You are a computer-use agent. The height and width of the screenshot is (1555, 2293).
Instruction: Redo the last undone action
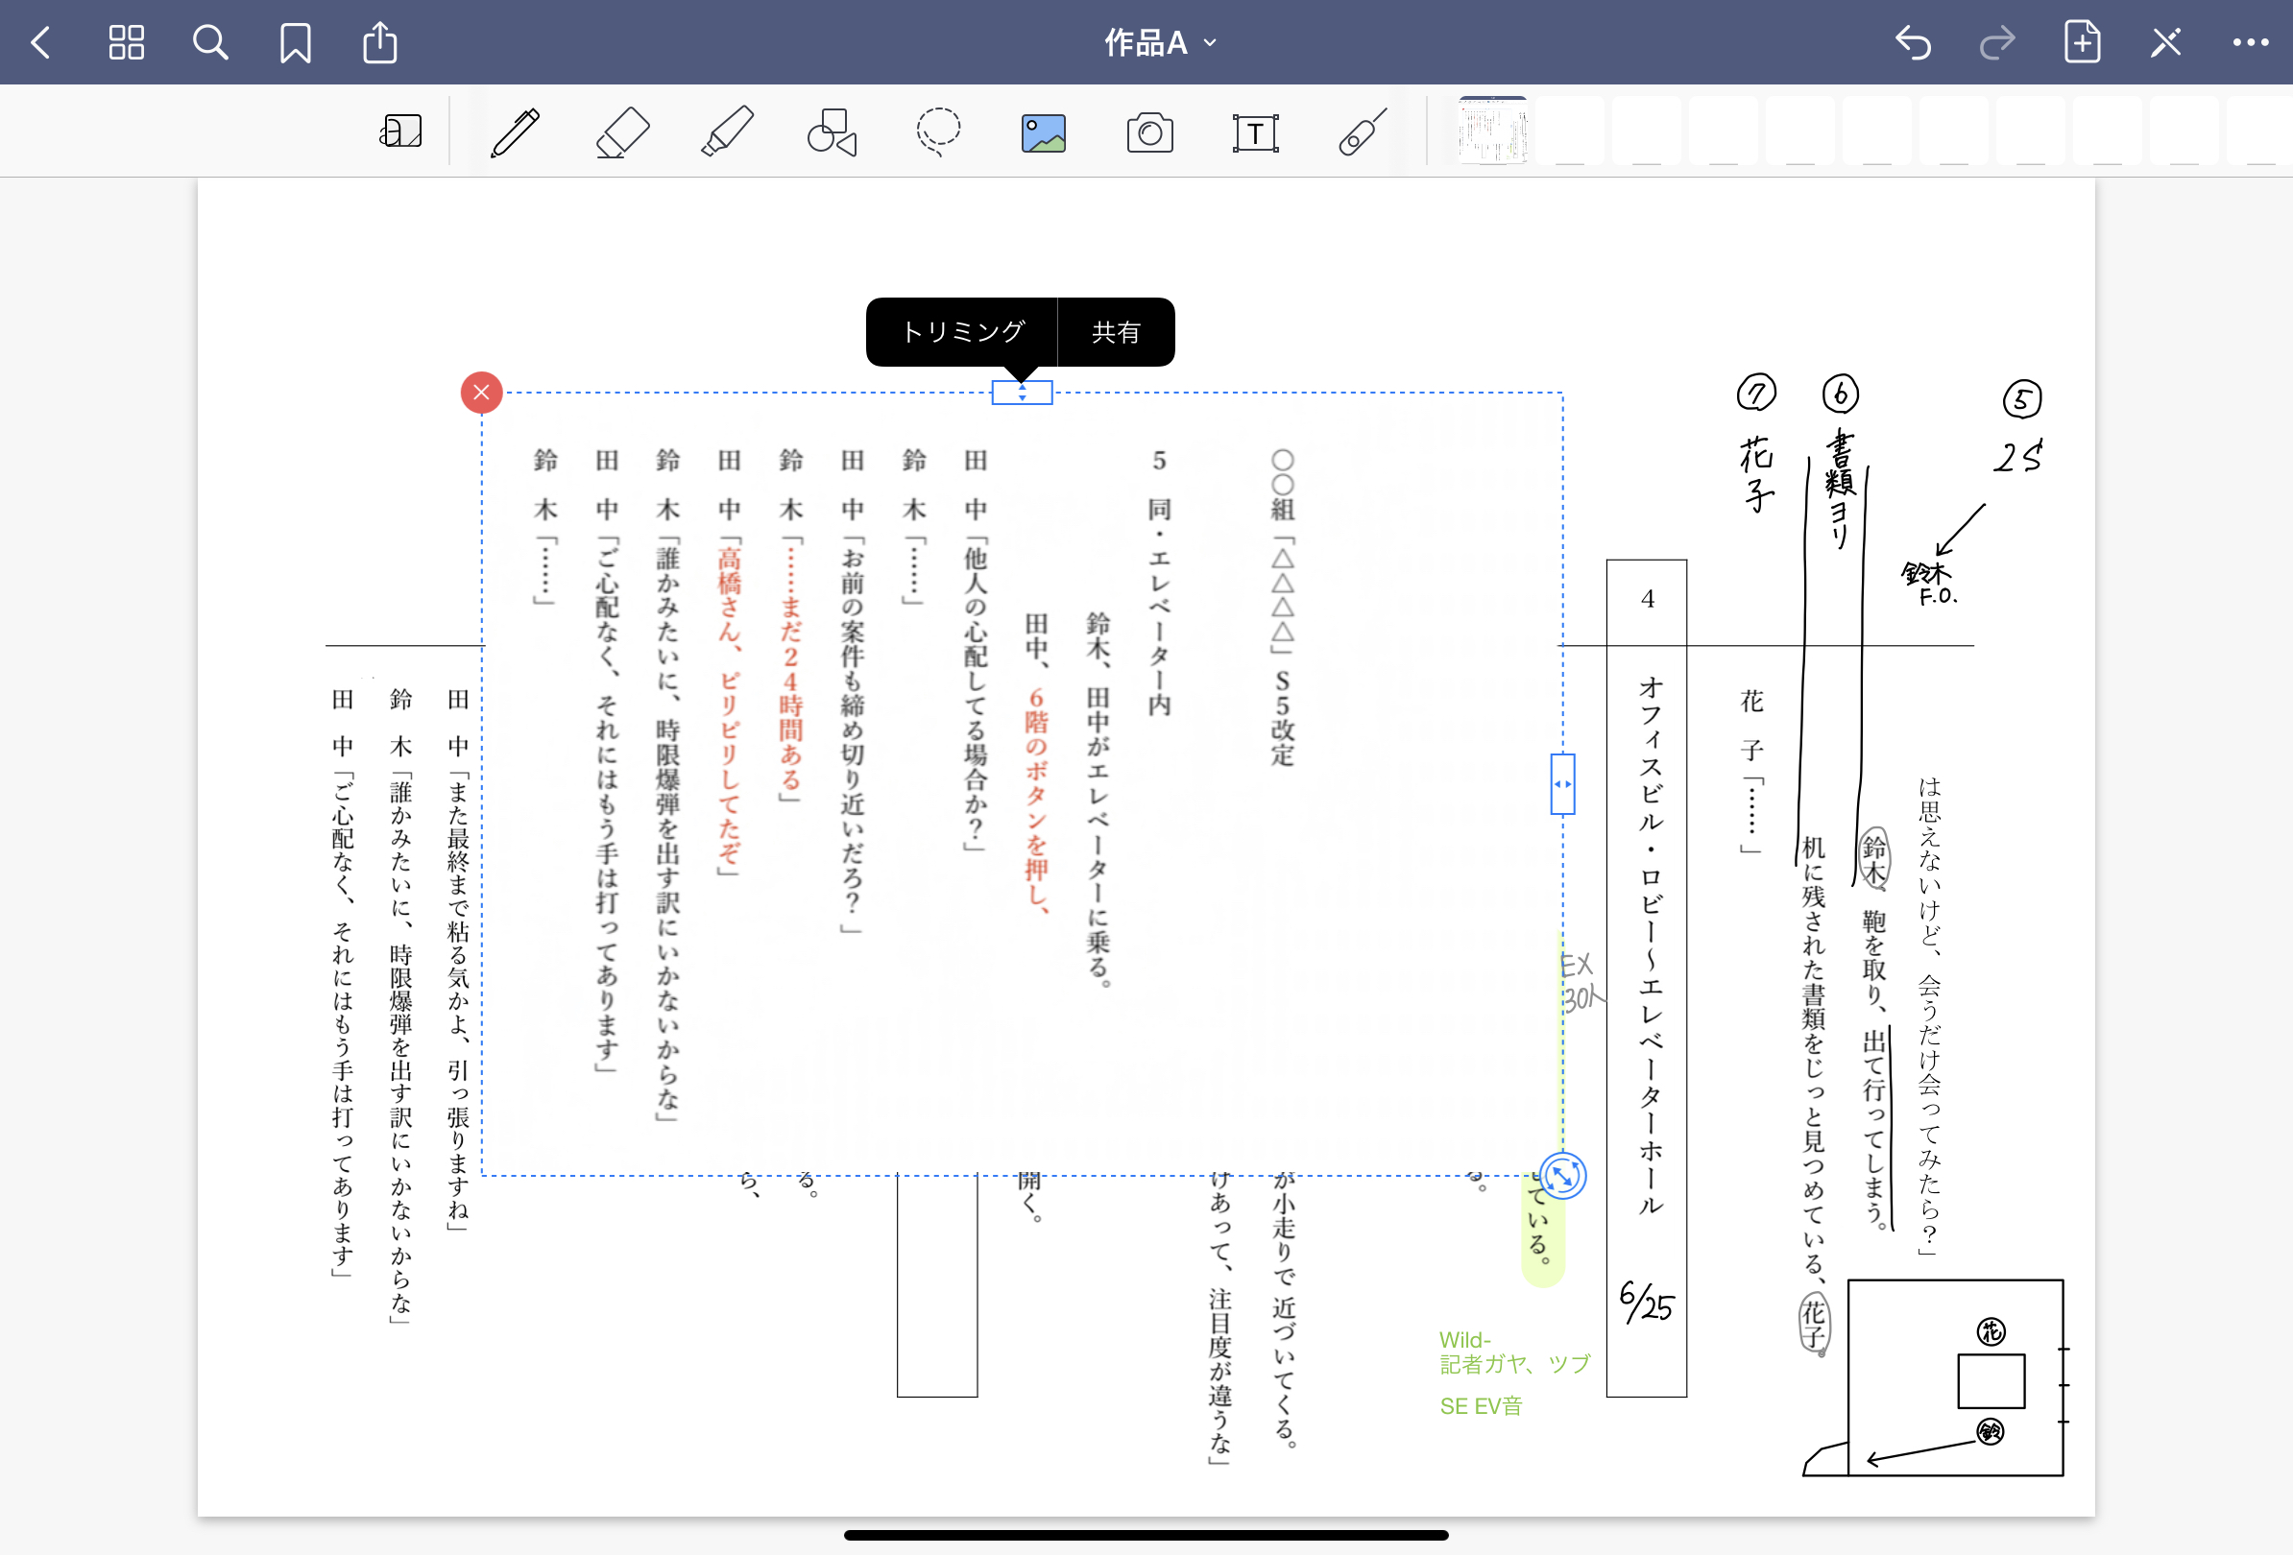tap(1997, 42)
